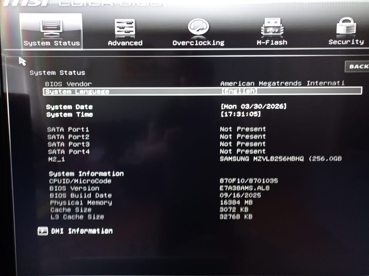369x276 pixels.
Task: Click the 32768 KB L3 cache value
Action: tap(236, 217)
